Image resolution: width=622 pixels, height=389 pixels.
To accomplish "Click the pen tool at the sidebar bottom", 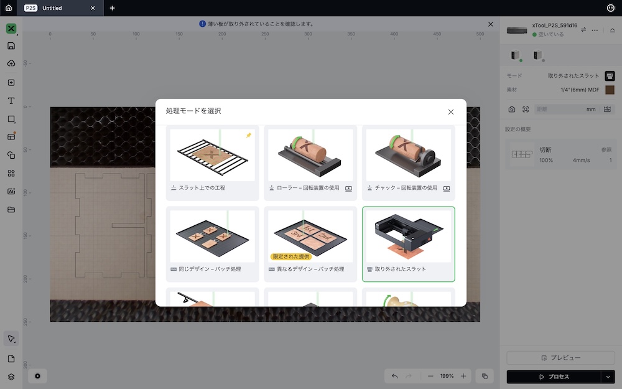I will (11, 338).
